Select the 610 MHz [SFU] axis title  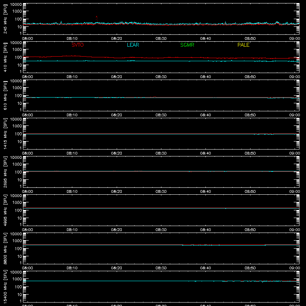[5, 95]
